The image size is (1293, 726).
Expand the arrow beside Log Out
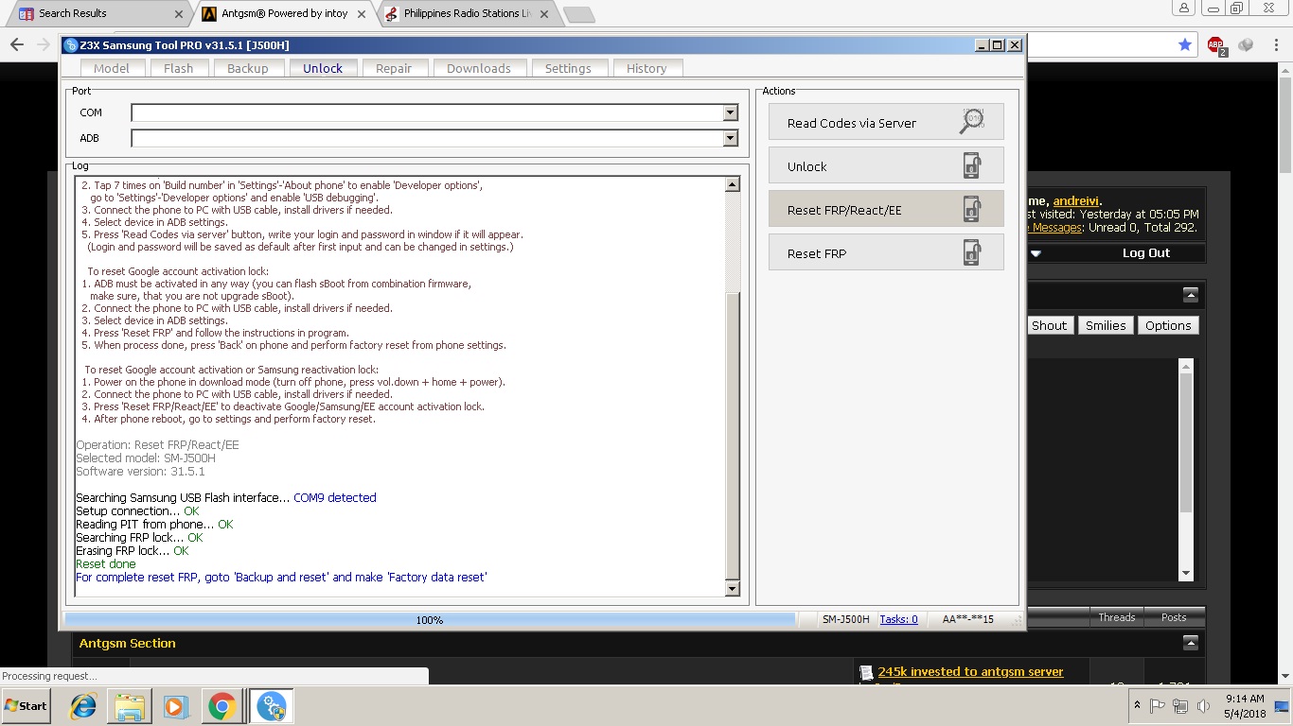1036,253
